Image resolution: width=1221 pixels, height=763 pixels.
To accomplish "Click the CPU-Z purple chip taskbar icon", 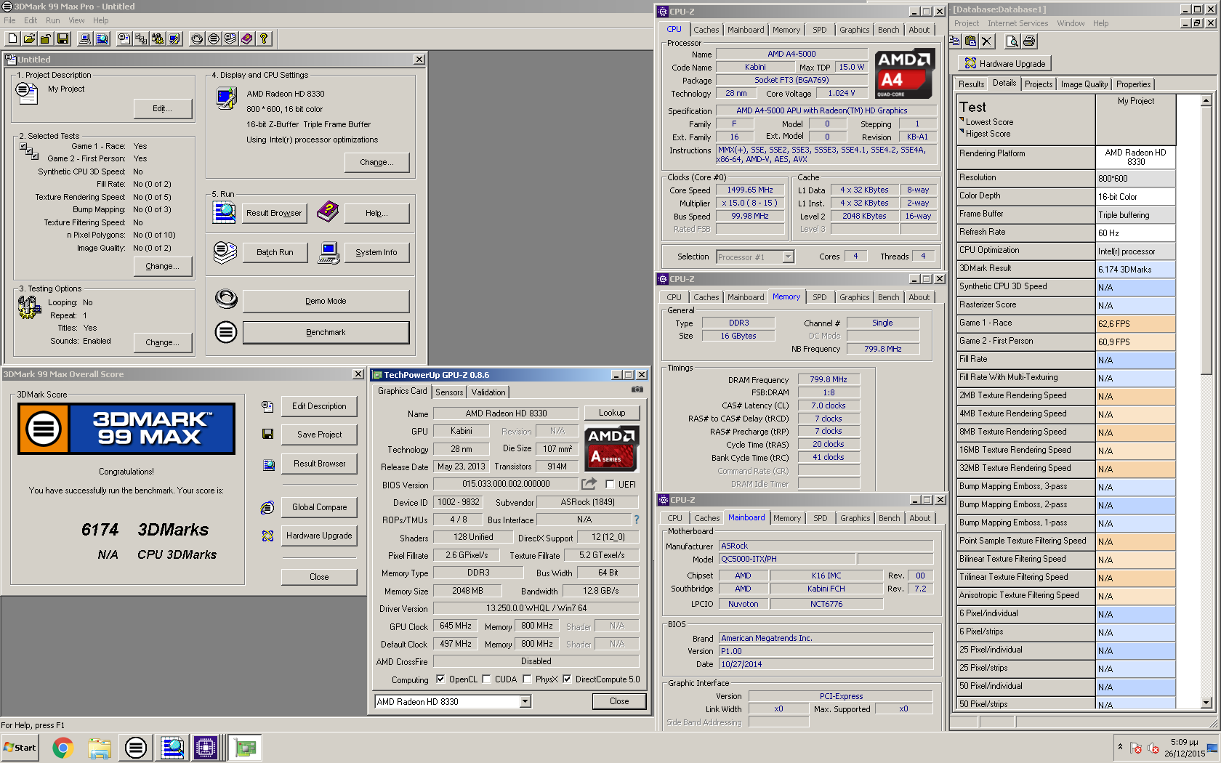I will click(206, 748).
